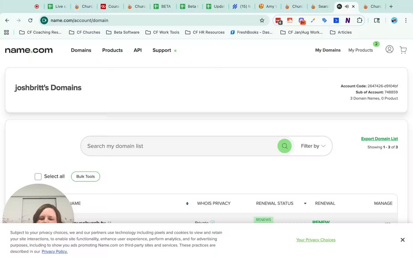Open the Chrome profile avatar
Image resolution: width=413 pixels, height=258 pixels.
coord(394,20)
